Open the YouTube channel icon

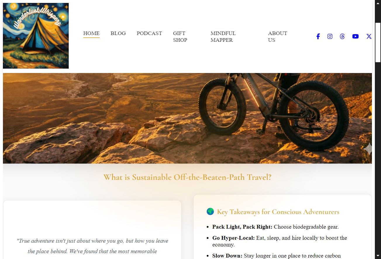tap(356, 36)
